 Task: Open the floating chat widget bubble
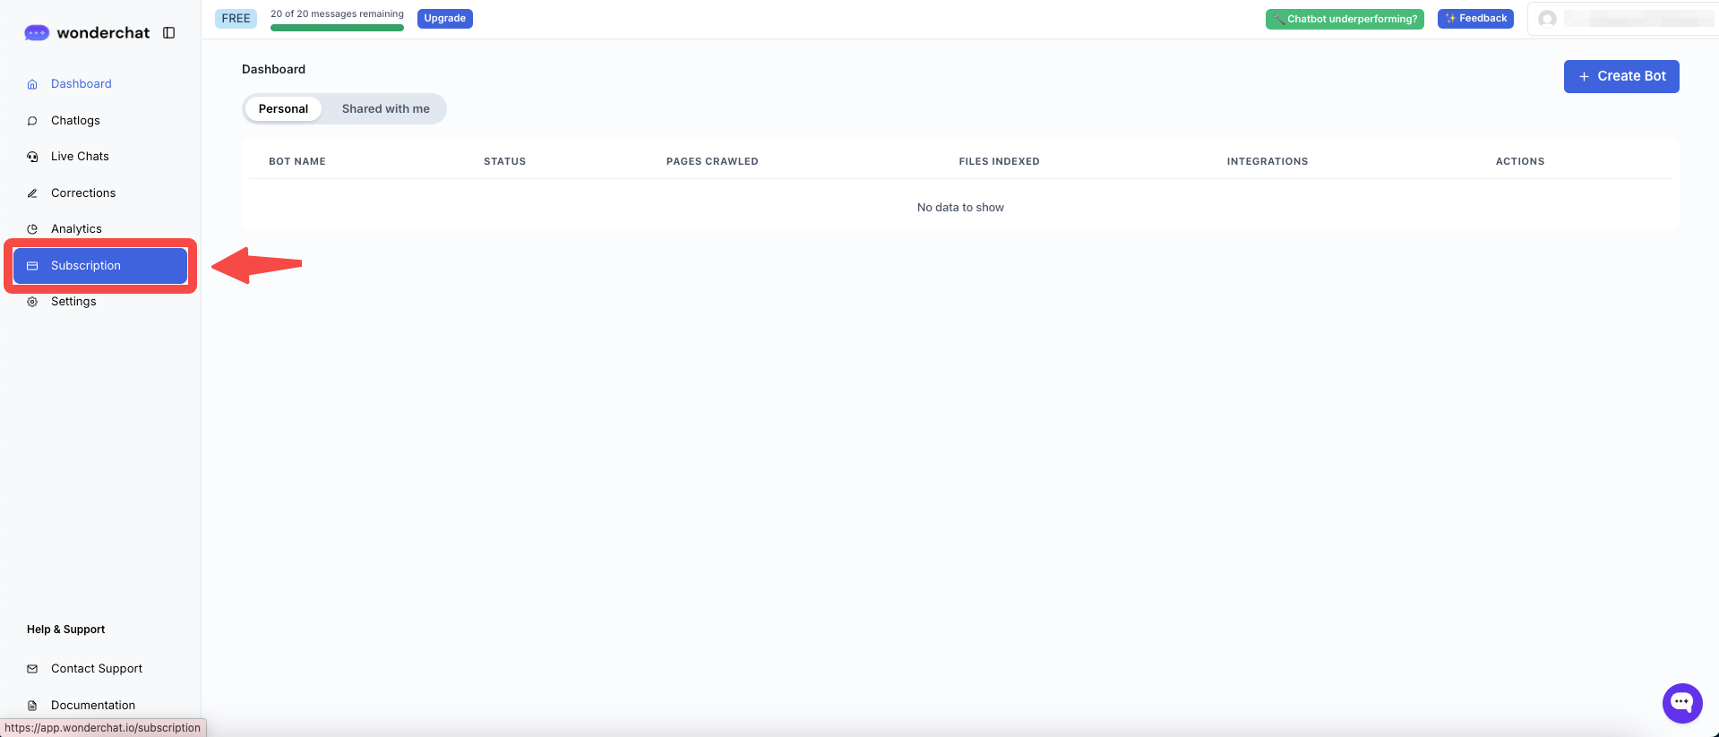1681,703
